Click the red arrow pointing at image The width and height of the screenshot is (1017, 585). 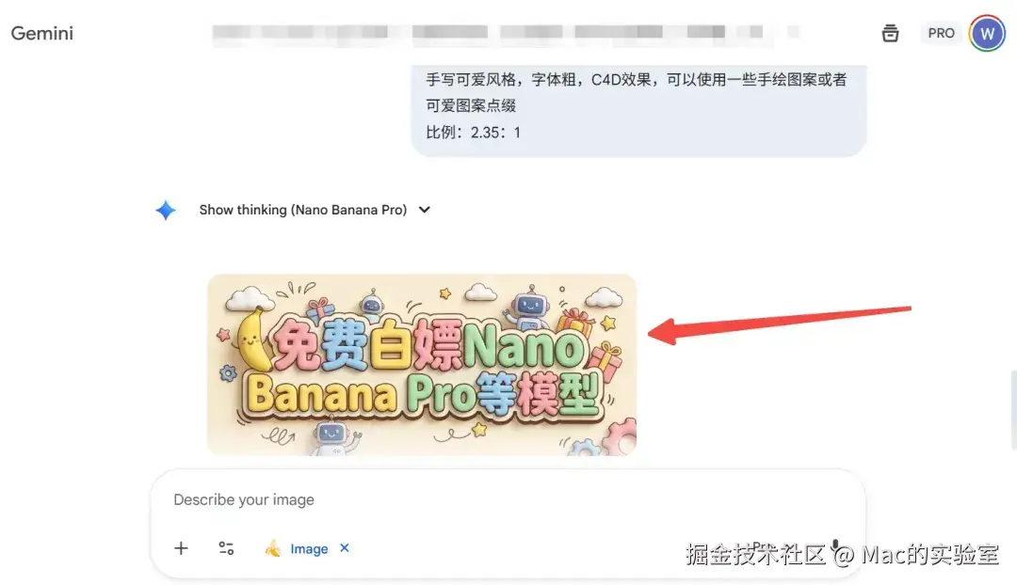tap(779, 324)
